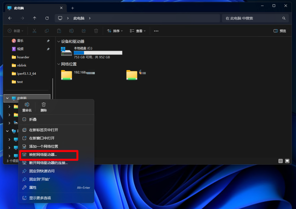
Task: Click the sidebar vertical scrollbar
Action: pyautogui.click(x=53, y=89)
